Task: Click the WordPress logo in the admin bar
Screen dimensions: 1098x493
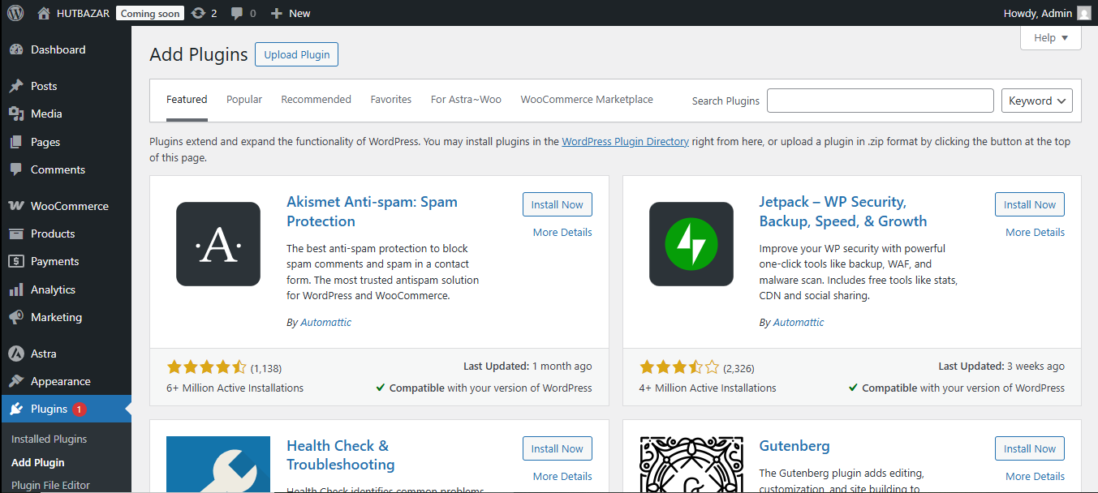Action: [x=15, y=12]
